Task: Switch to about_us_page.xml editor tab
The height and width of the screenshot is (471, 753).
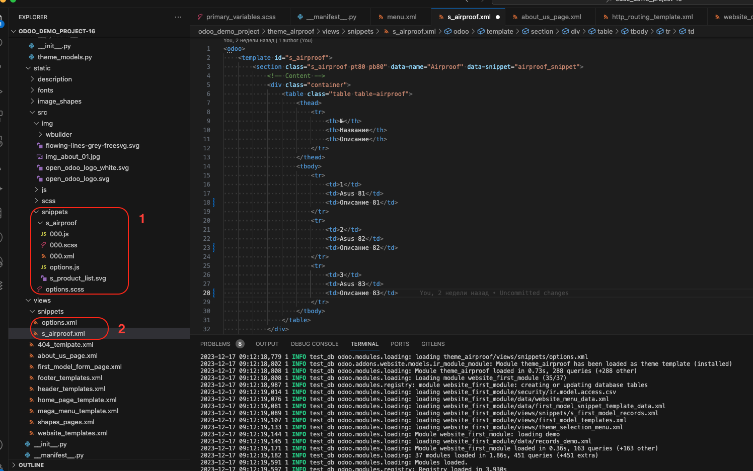Action: point(551,17)
